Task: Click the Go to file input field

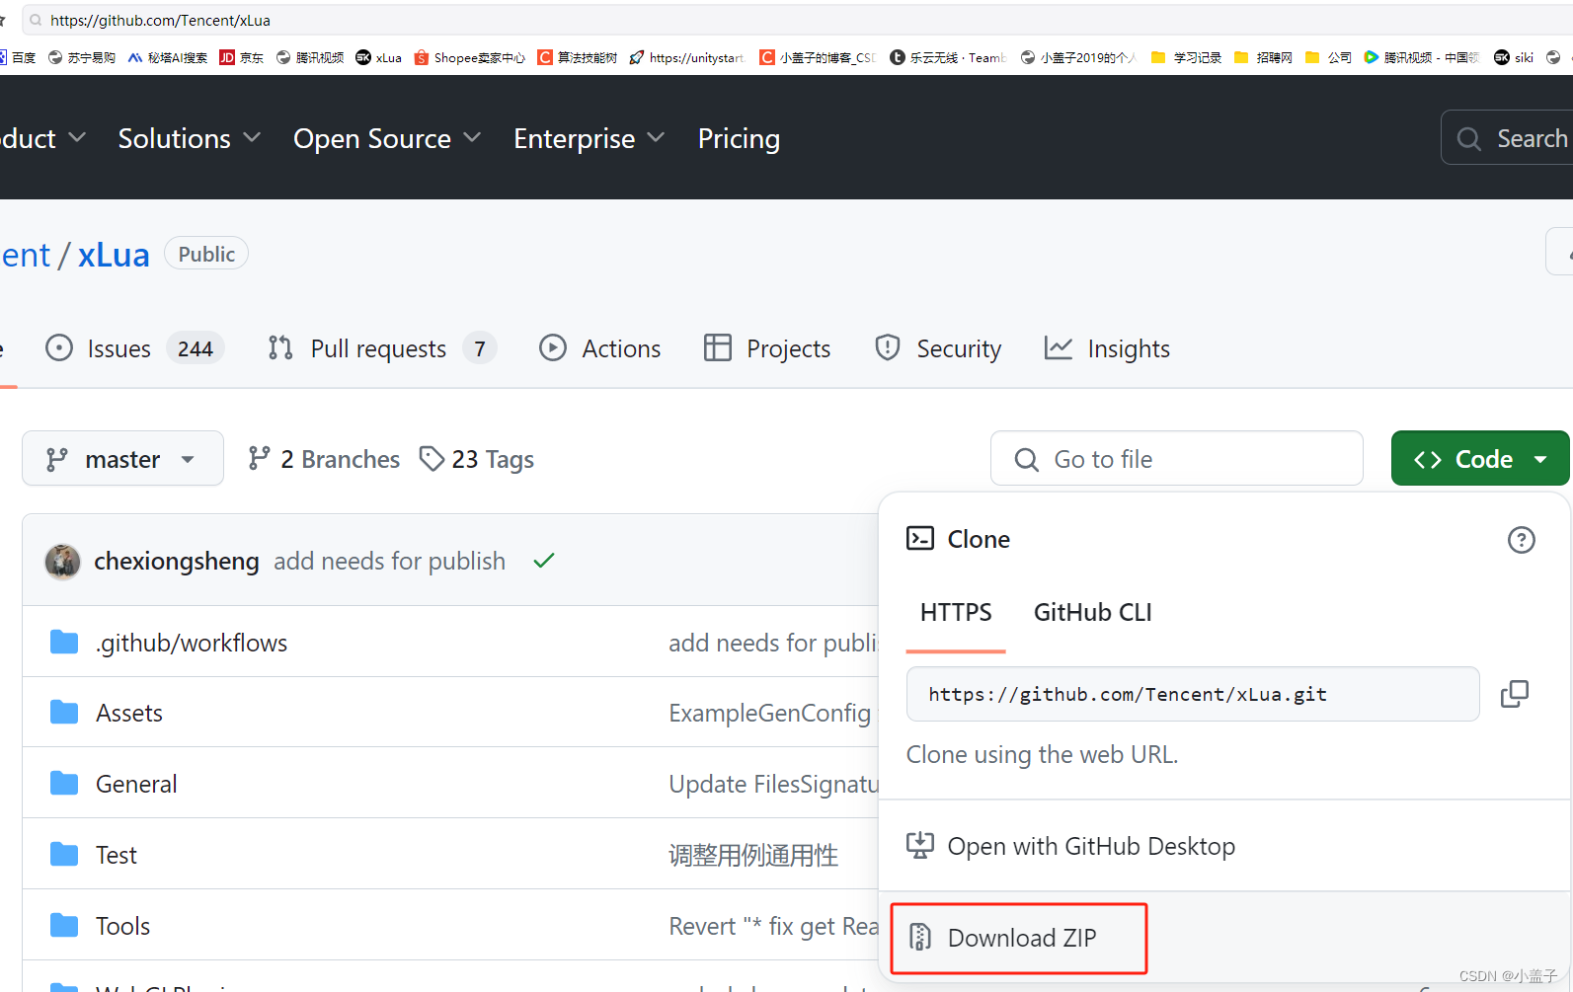Action: [1177, 458]
